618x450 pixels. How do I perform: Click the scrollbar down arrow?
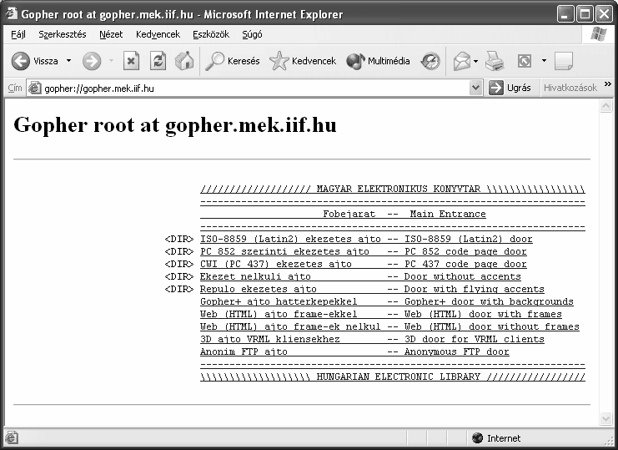605,418
